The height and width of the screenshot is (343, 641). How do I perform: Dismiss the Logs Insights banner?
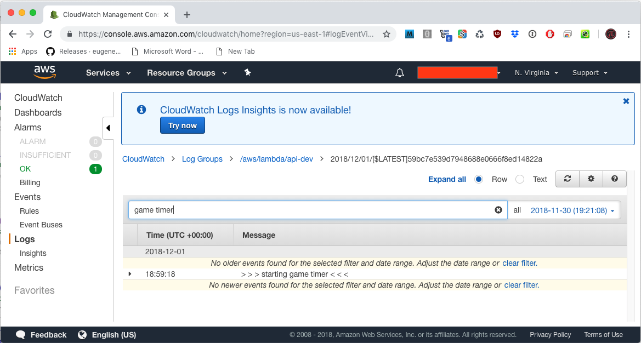626,101
